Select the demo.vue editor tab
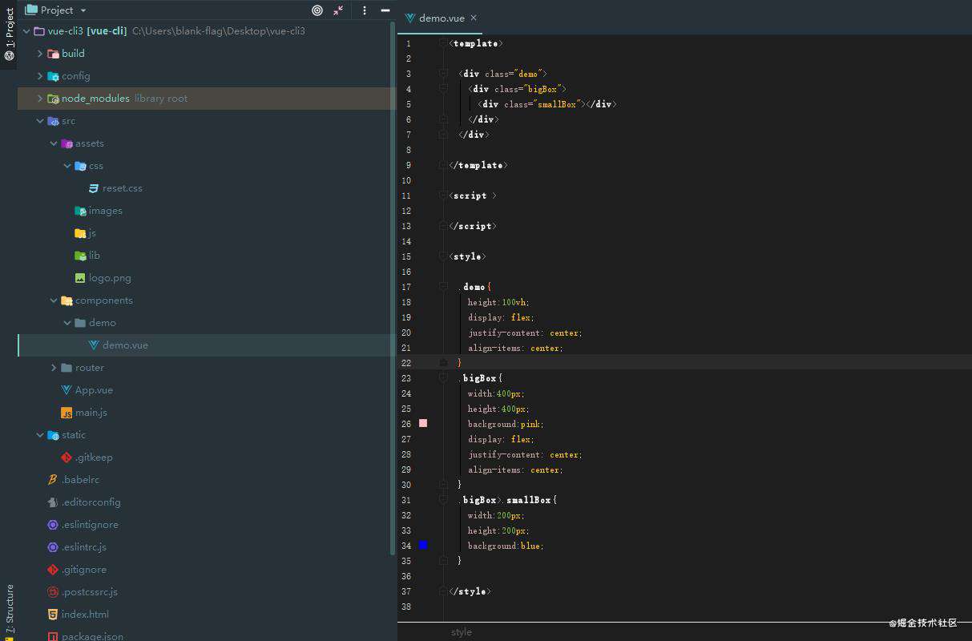Screen dimensions: 972x641 (x=441, y=18)
